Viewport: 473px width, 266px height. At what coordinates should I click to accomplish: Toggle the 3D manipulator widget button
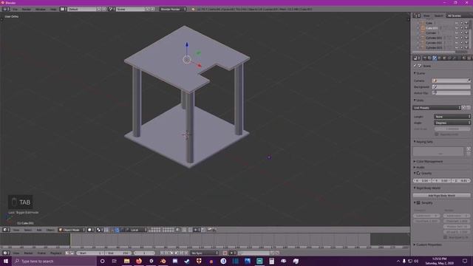point(112,230)
